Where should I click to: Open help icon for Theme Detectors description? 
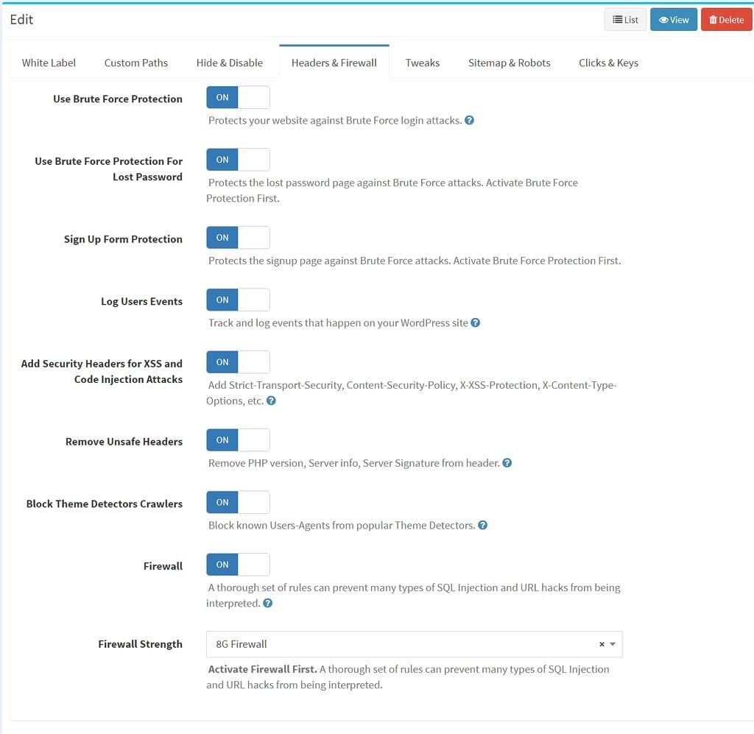point(483,525)
